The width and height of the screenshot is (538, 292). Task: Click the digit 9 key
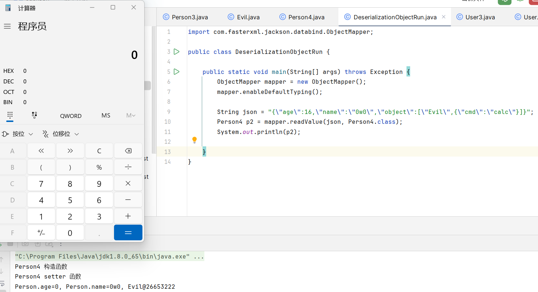[x=99, y=184]
